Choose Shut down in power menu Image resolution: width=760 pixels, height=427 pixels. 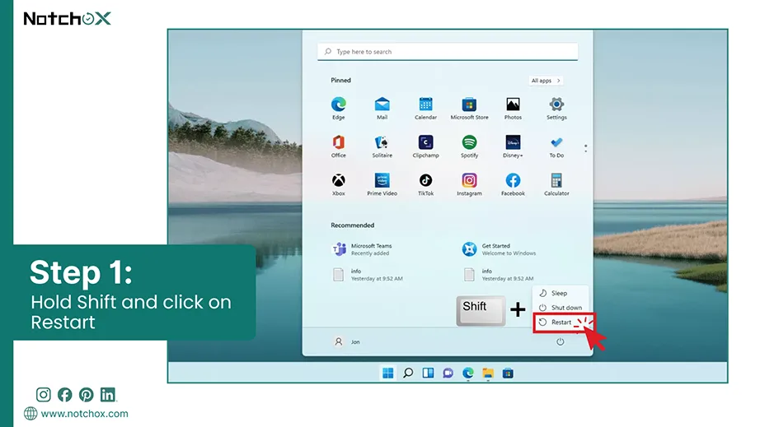pyautogui.click(x=561, y=308)
